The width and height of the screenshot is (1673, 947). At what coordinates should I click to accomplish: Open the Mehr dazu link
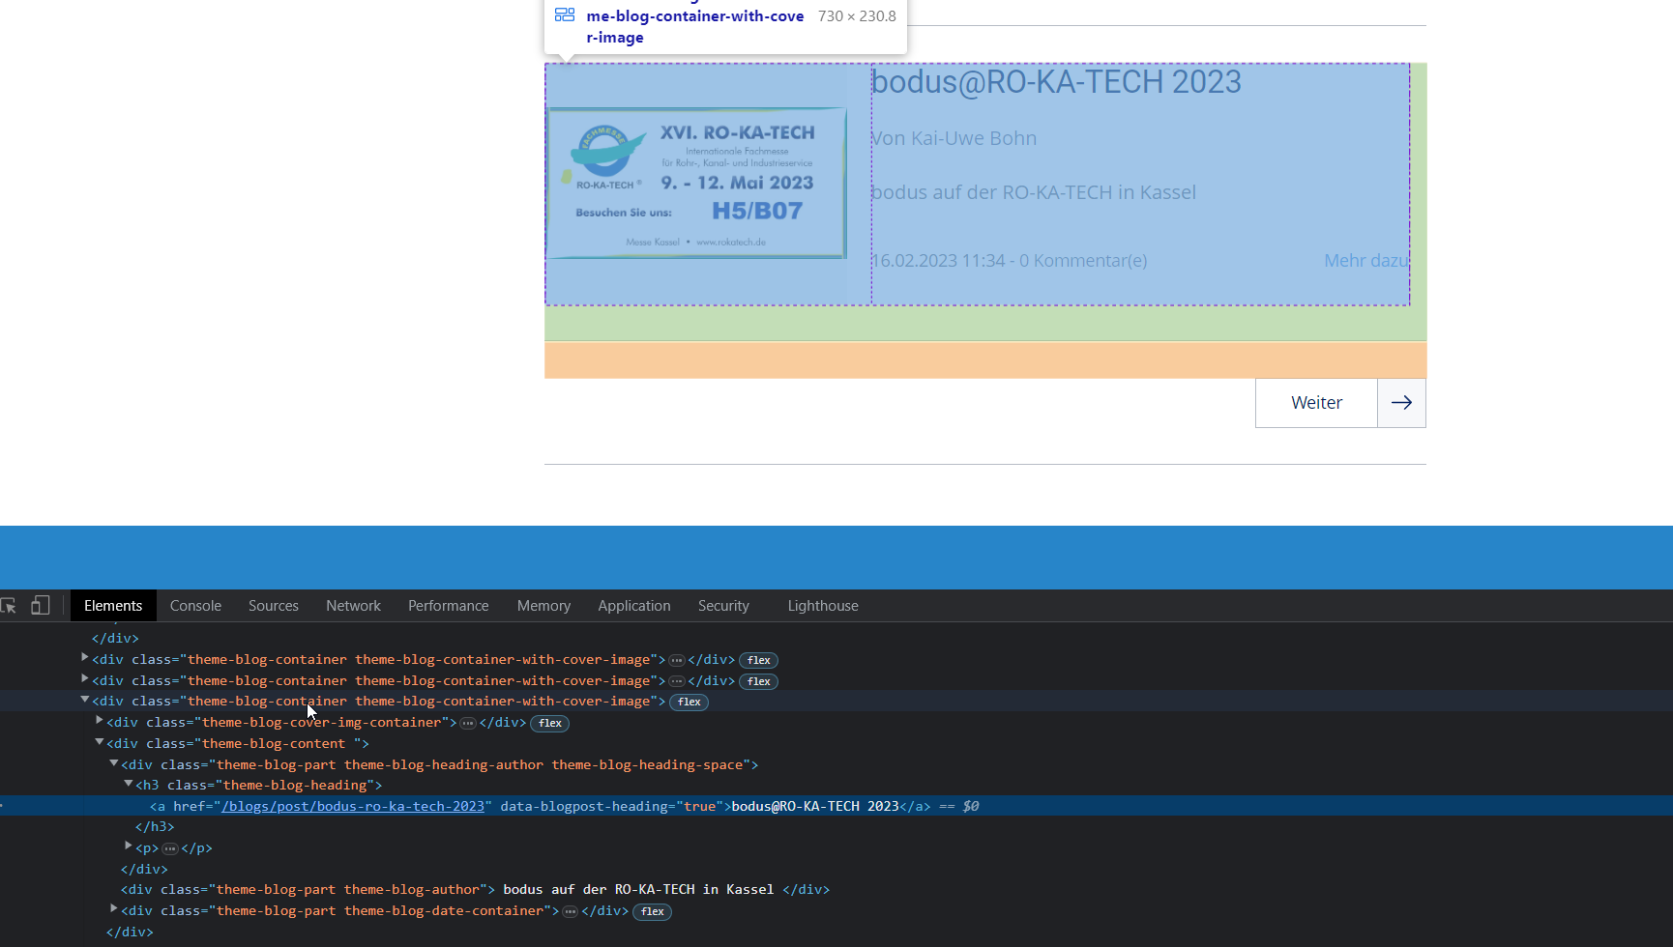(x=1366, y=261)
